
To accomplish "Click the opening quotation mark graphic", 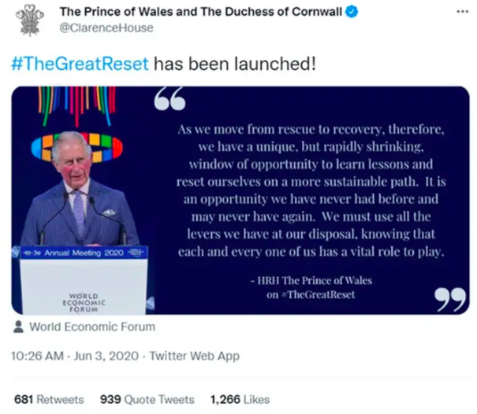I will pyautogui.click(x=170, y=98).
